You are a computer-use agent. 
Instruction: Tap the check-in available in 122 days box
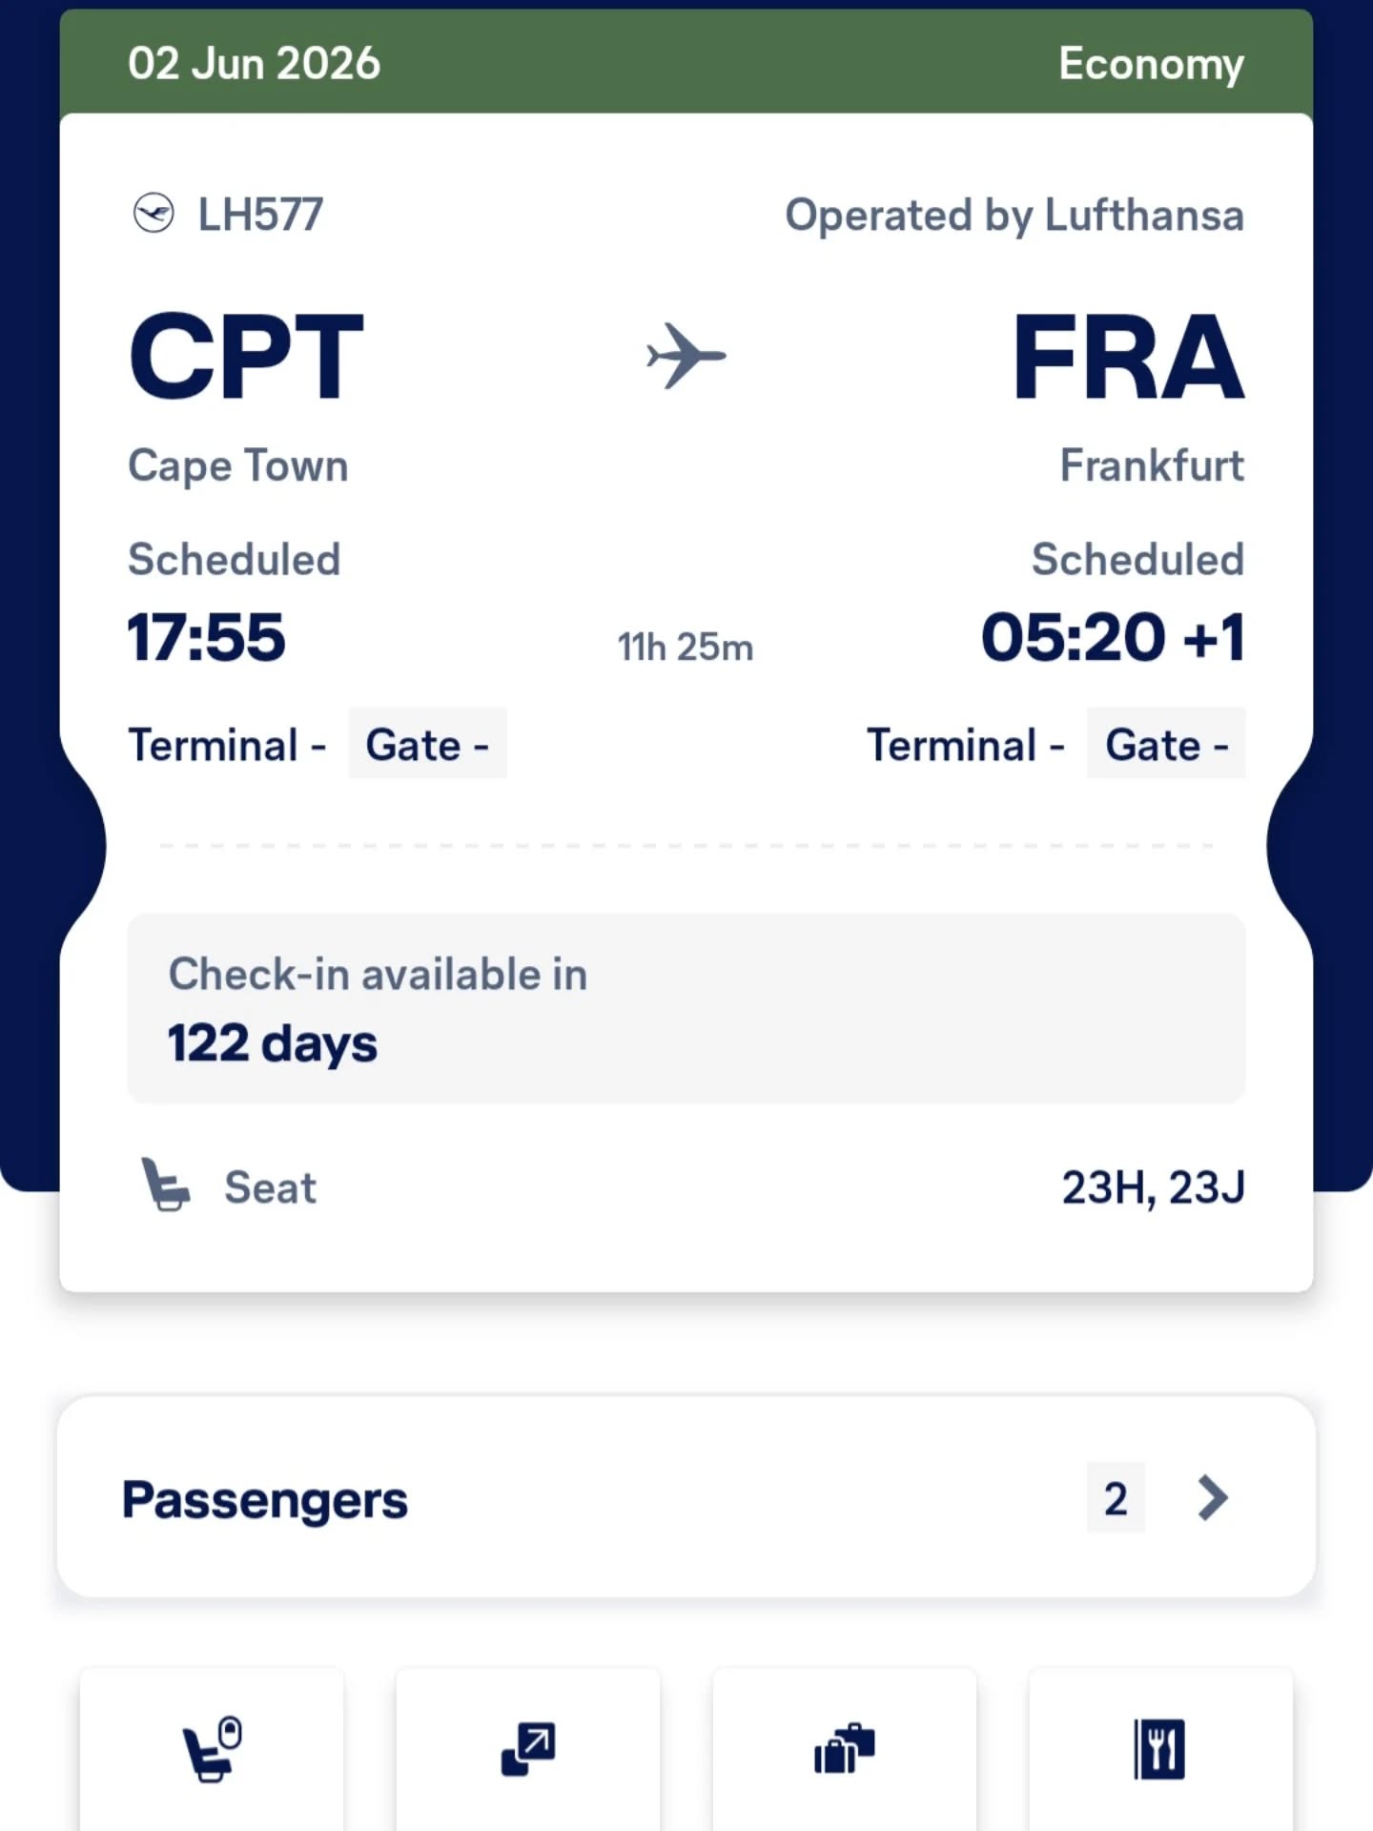pos(686,1009)
